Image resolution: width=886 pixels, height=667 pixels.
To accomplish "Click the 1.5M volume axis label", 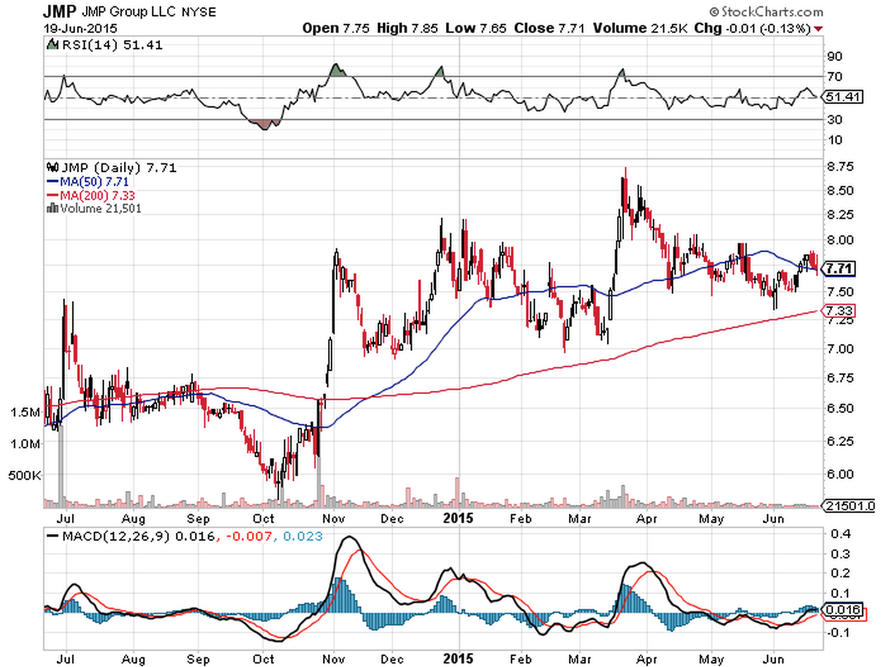I will pos(26,412).
